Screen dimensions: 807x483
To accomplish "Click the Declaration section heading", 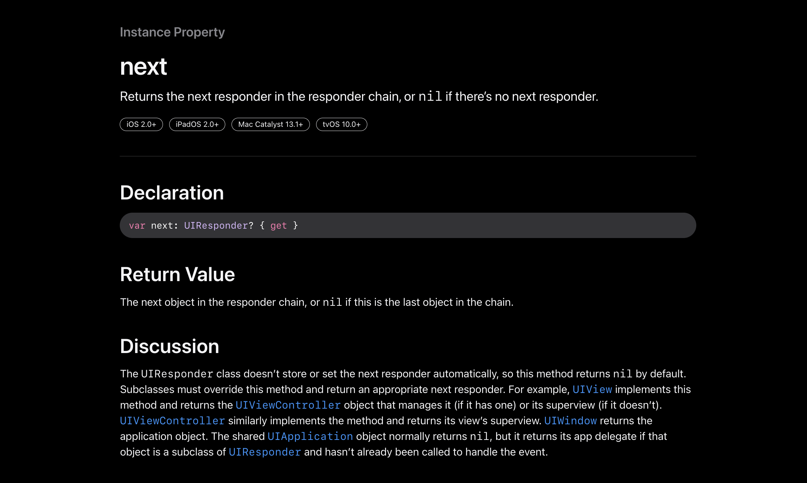I will 172,193.
